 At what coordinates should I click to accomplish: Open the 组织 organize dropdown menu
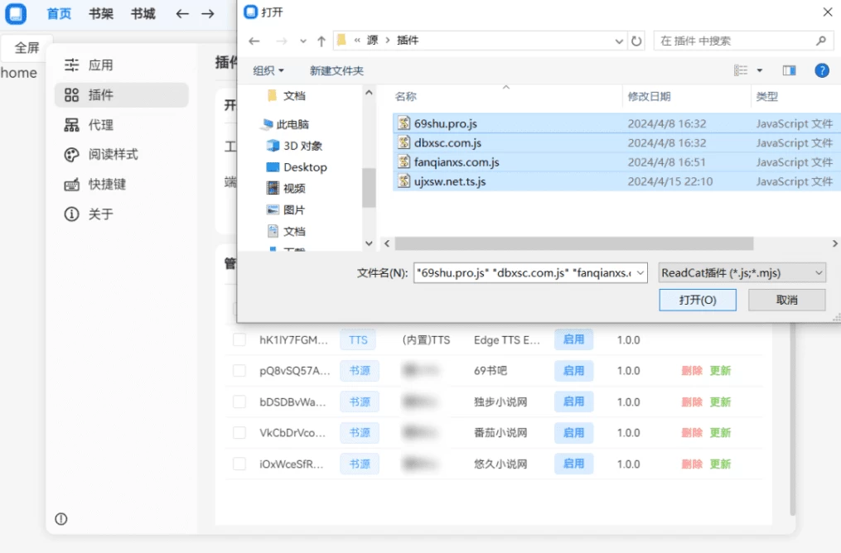click(268, 70)
